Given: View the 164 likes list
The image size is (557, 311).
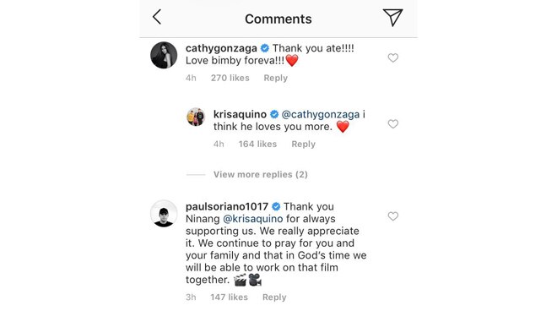Looking at the screenshot, I should pyautogui.click(x=257, y=145).
